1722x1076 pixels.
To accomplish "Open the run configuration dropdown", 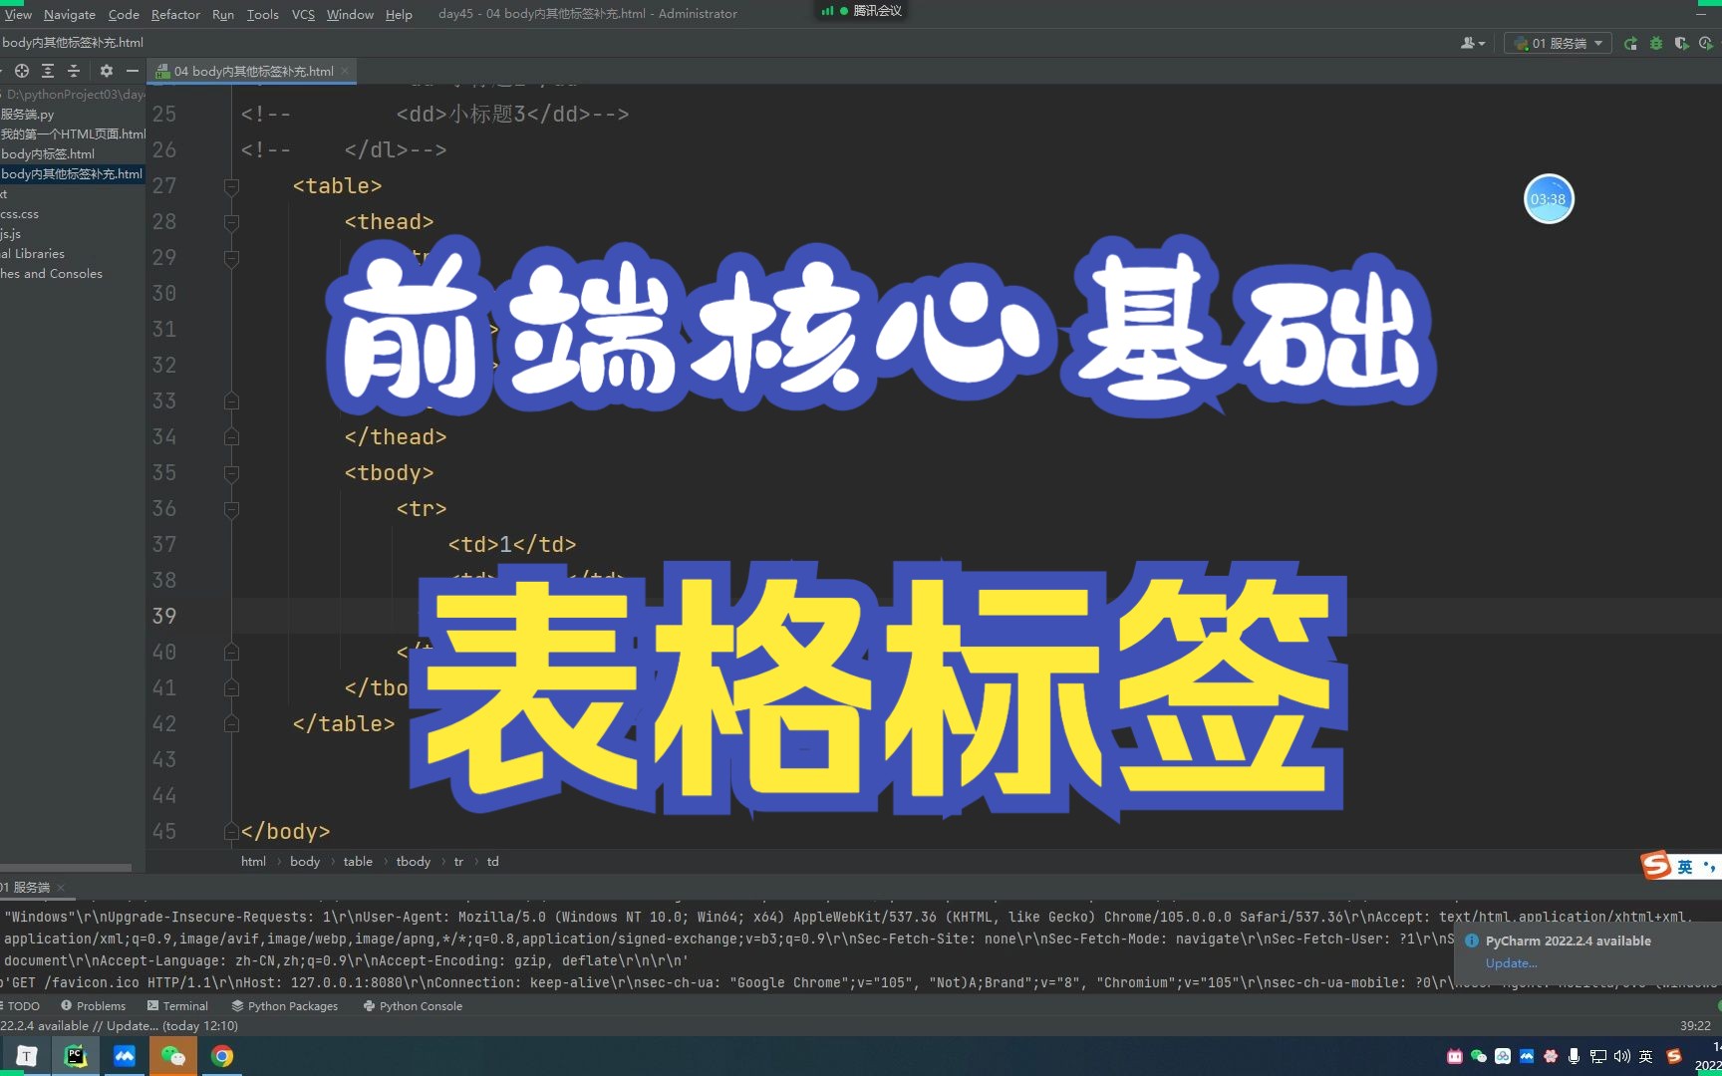I will tap(1599, 43).
